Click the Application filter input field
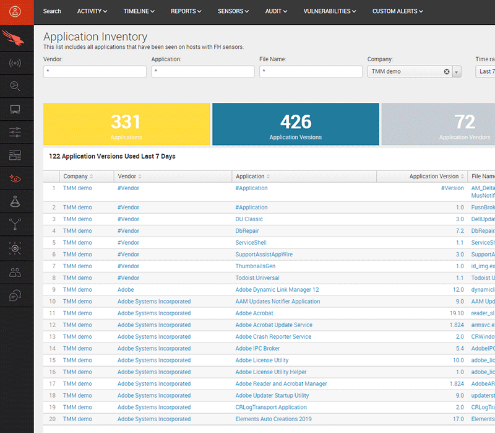This screenshot has width=495, height=433. tap(203, 72)
